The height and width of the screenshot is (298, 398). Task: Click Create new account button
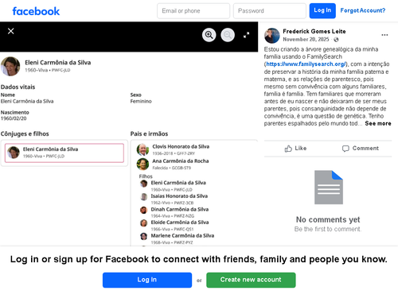tap(251, 280)
